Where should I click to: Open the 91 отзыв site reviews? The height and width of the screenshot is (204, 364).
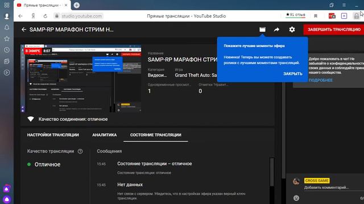pyautogui.click(x=296, y=15)
